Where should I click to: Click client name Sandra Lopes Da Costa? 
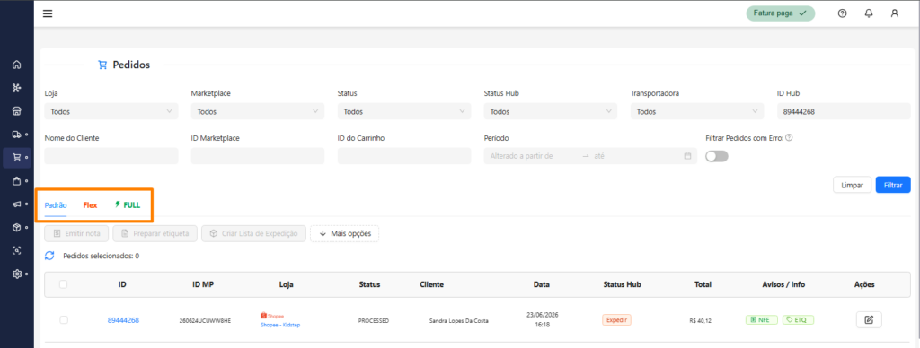[x=459, y=320]
